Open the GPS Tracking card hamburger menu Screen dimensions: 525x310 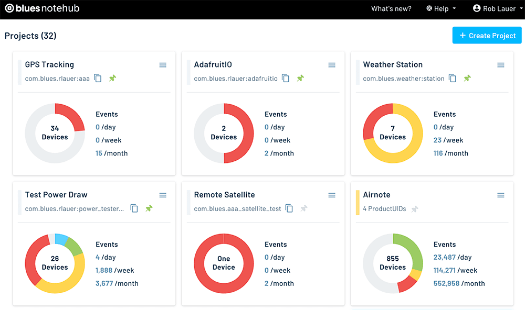(x=163, y=65)
